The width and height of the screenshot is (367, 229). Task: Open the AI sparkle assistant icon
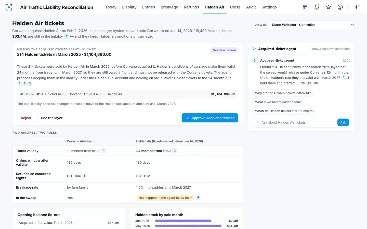[x=357, y=7]
